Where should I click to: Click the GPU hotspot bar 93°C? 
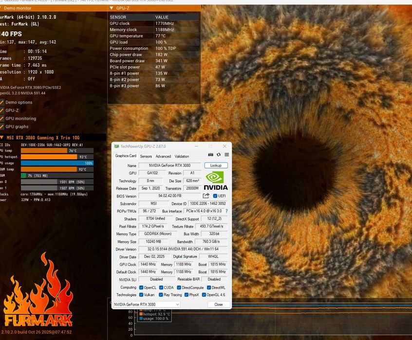[57, 157]
